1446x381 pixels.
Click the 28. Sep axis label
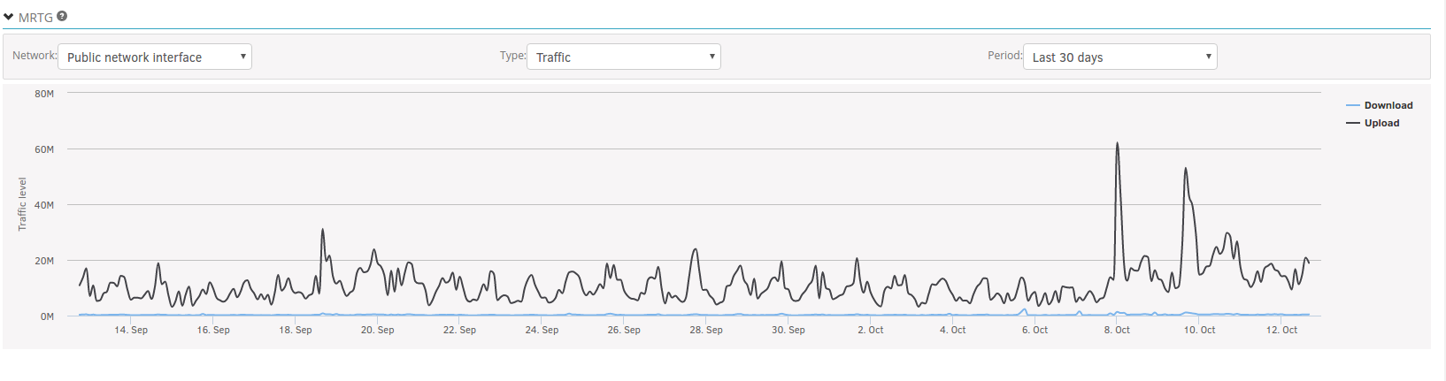click(706, 330)
